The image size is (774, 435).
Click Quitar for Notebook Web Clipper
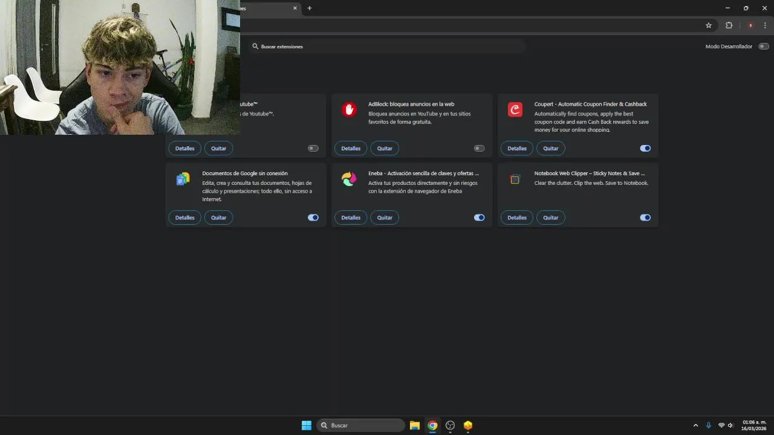click(551, 217)
